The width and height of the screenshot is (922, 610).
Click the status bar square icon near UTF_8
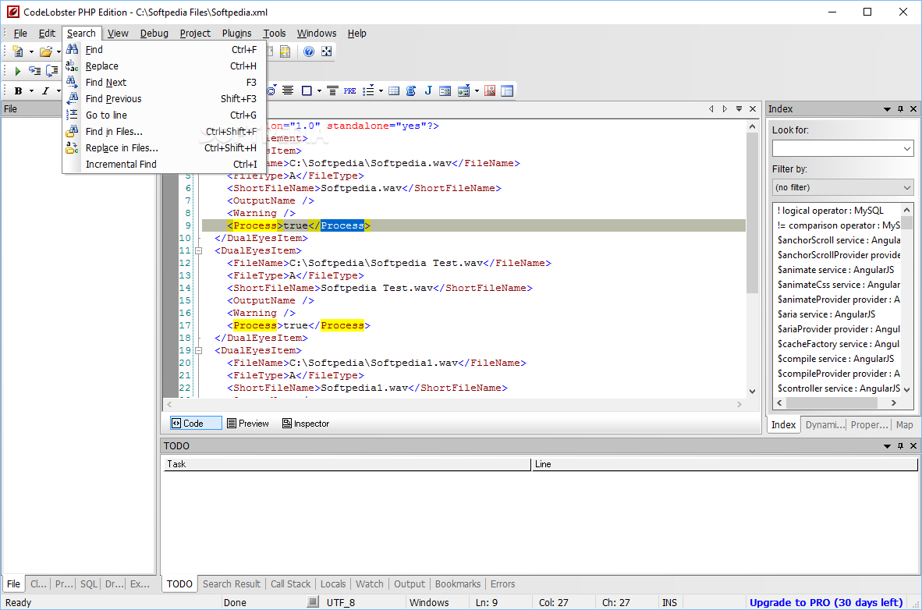coord(313,601)
